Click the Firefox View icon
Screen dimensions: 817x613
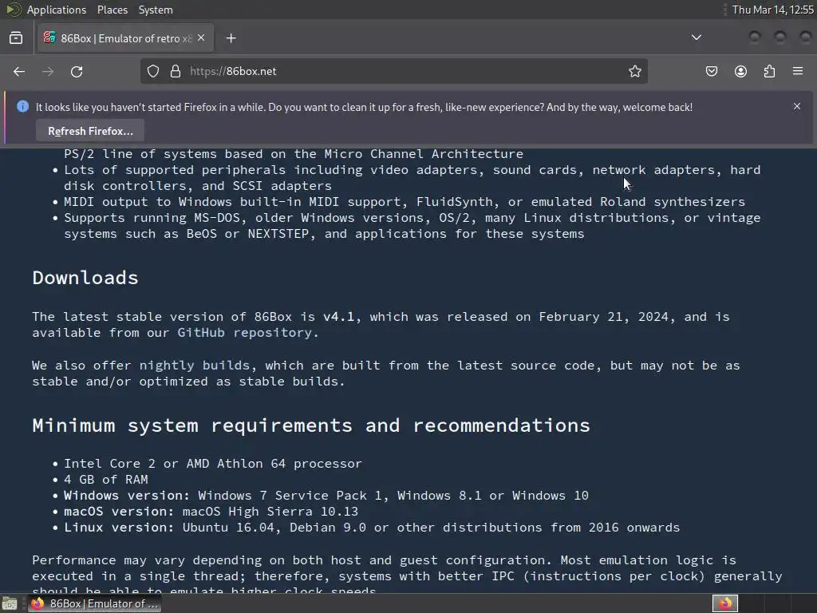(x=16, y=38)
